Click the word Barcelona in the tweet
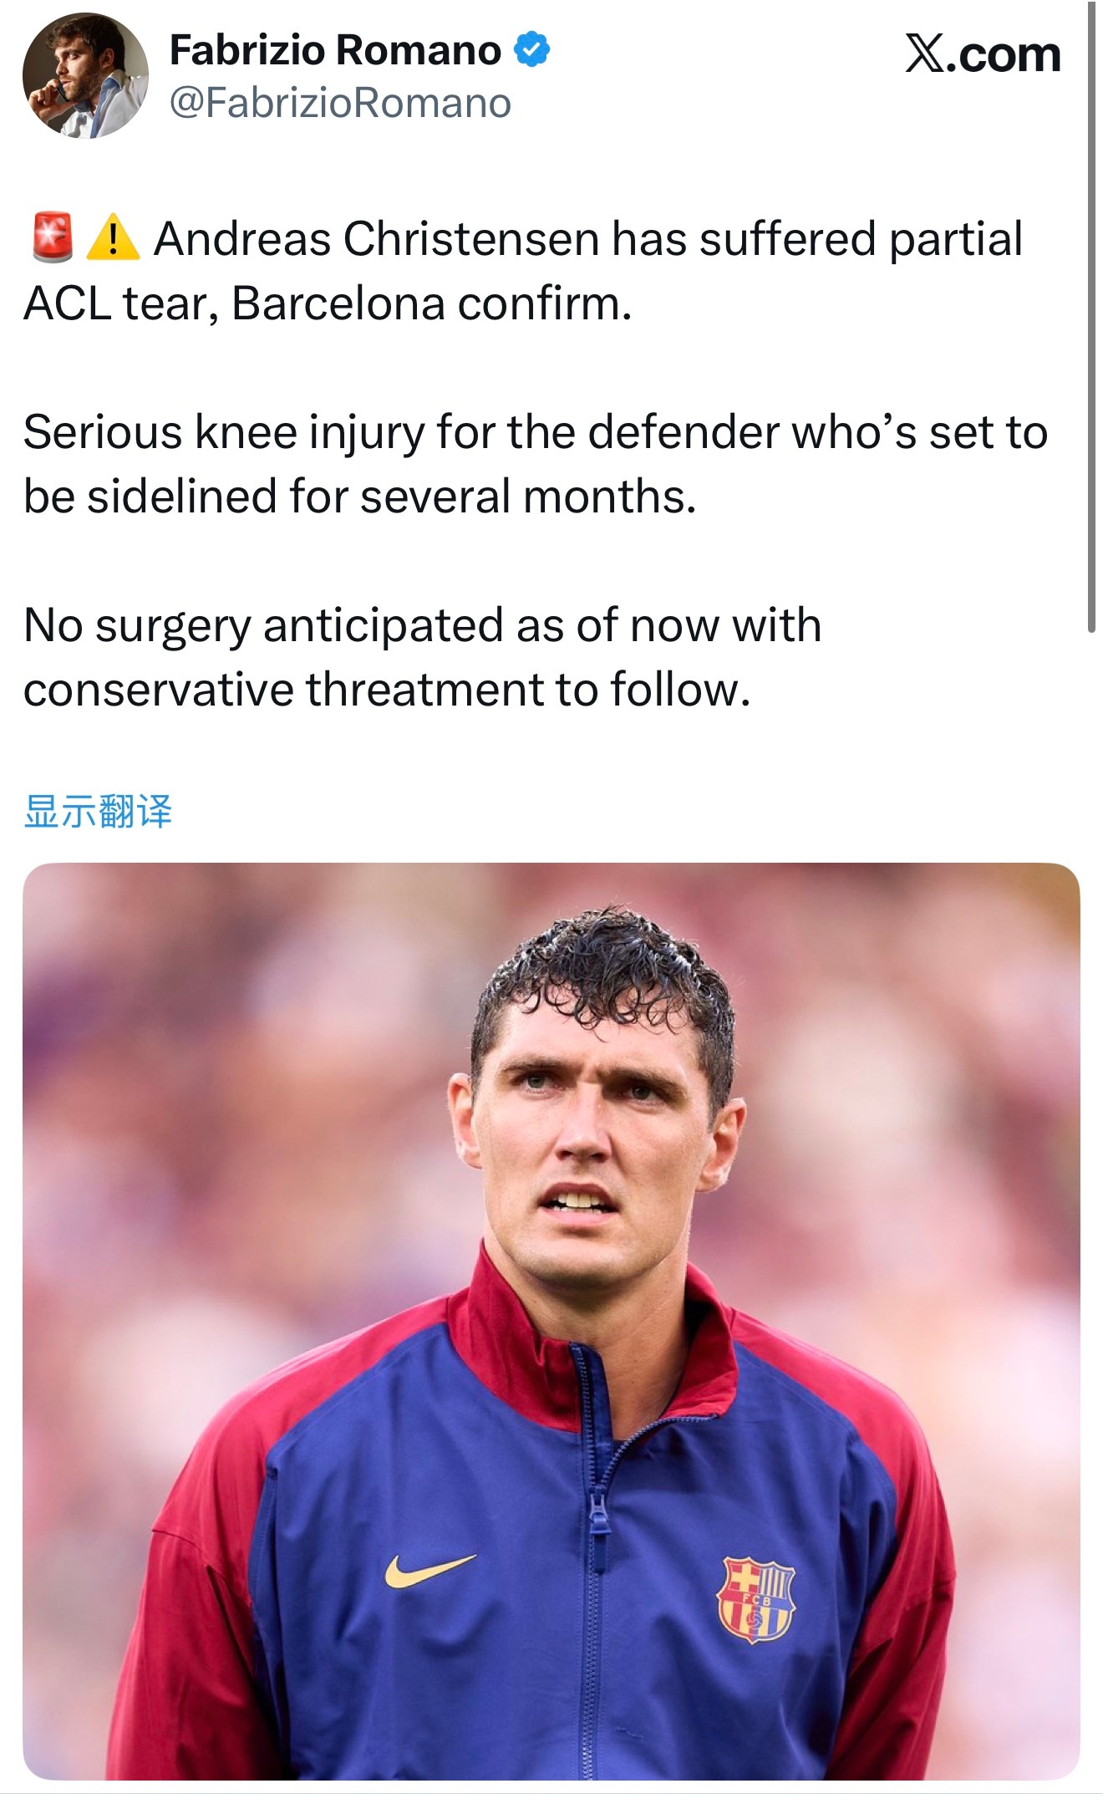Viewport: 1103px width, 1814px height. pyautogui.click(x=338, y=303)
